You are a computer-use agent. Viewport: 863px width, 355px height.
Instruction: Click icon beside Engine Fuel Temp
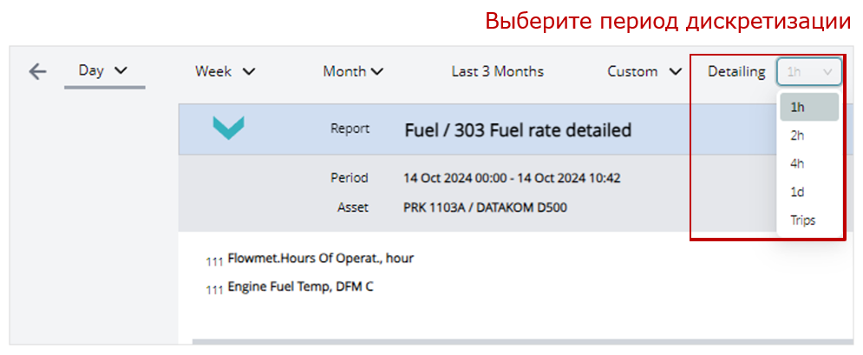point(214,289)
